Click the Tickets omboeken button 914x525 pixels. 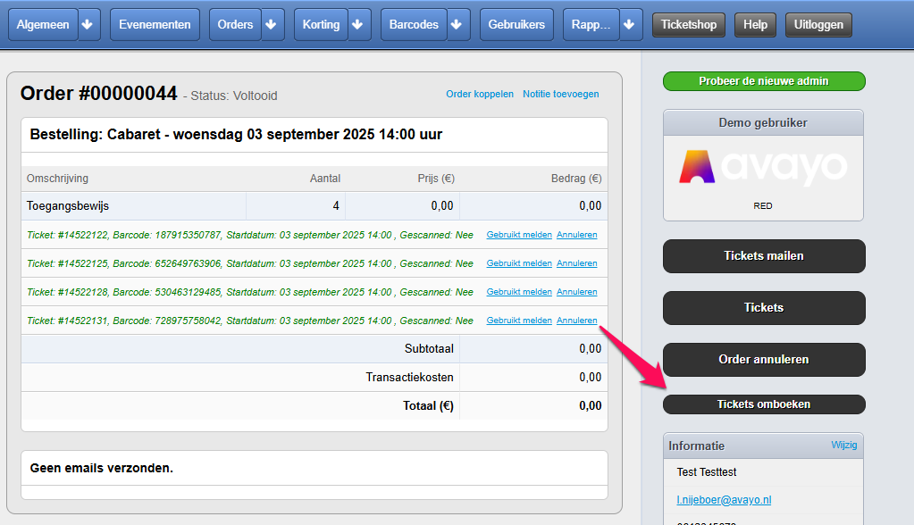(764, 404)
